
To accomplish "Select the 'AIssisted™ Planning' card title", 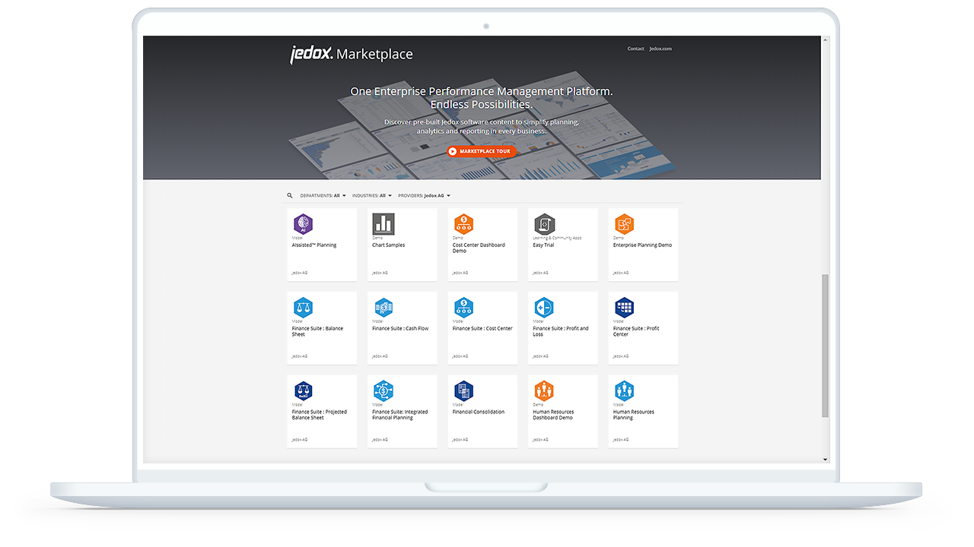I will pyautogui.click(x=314, y=245).
